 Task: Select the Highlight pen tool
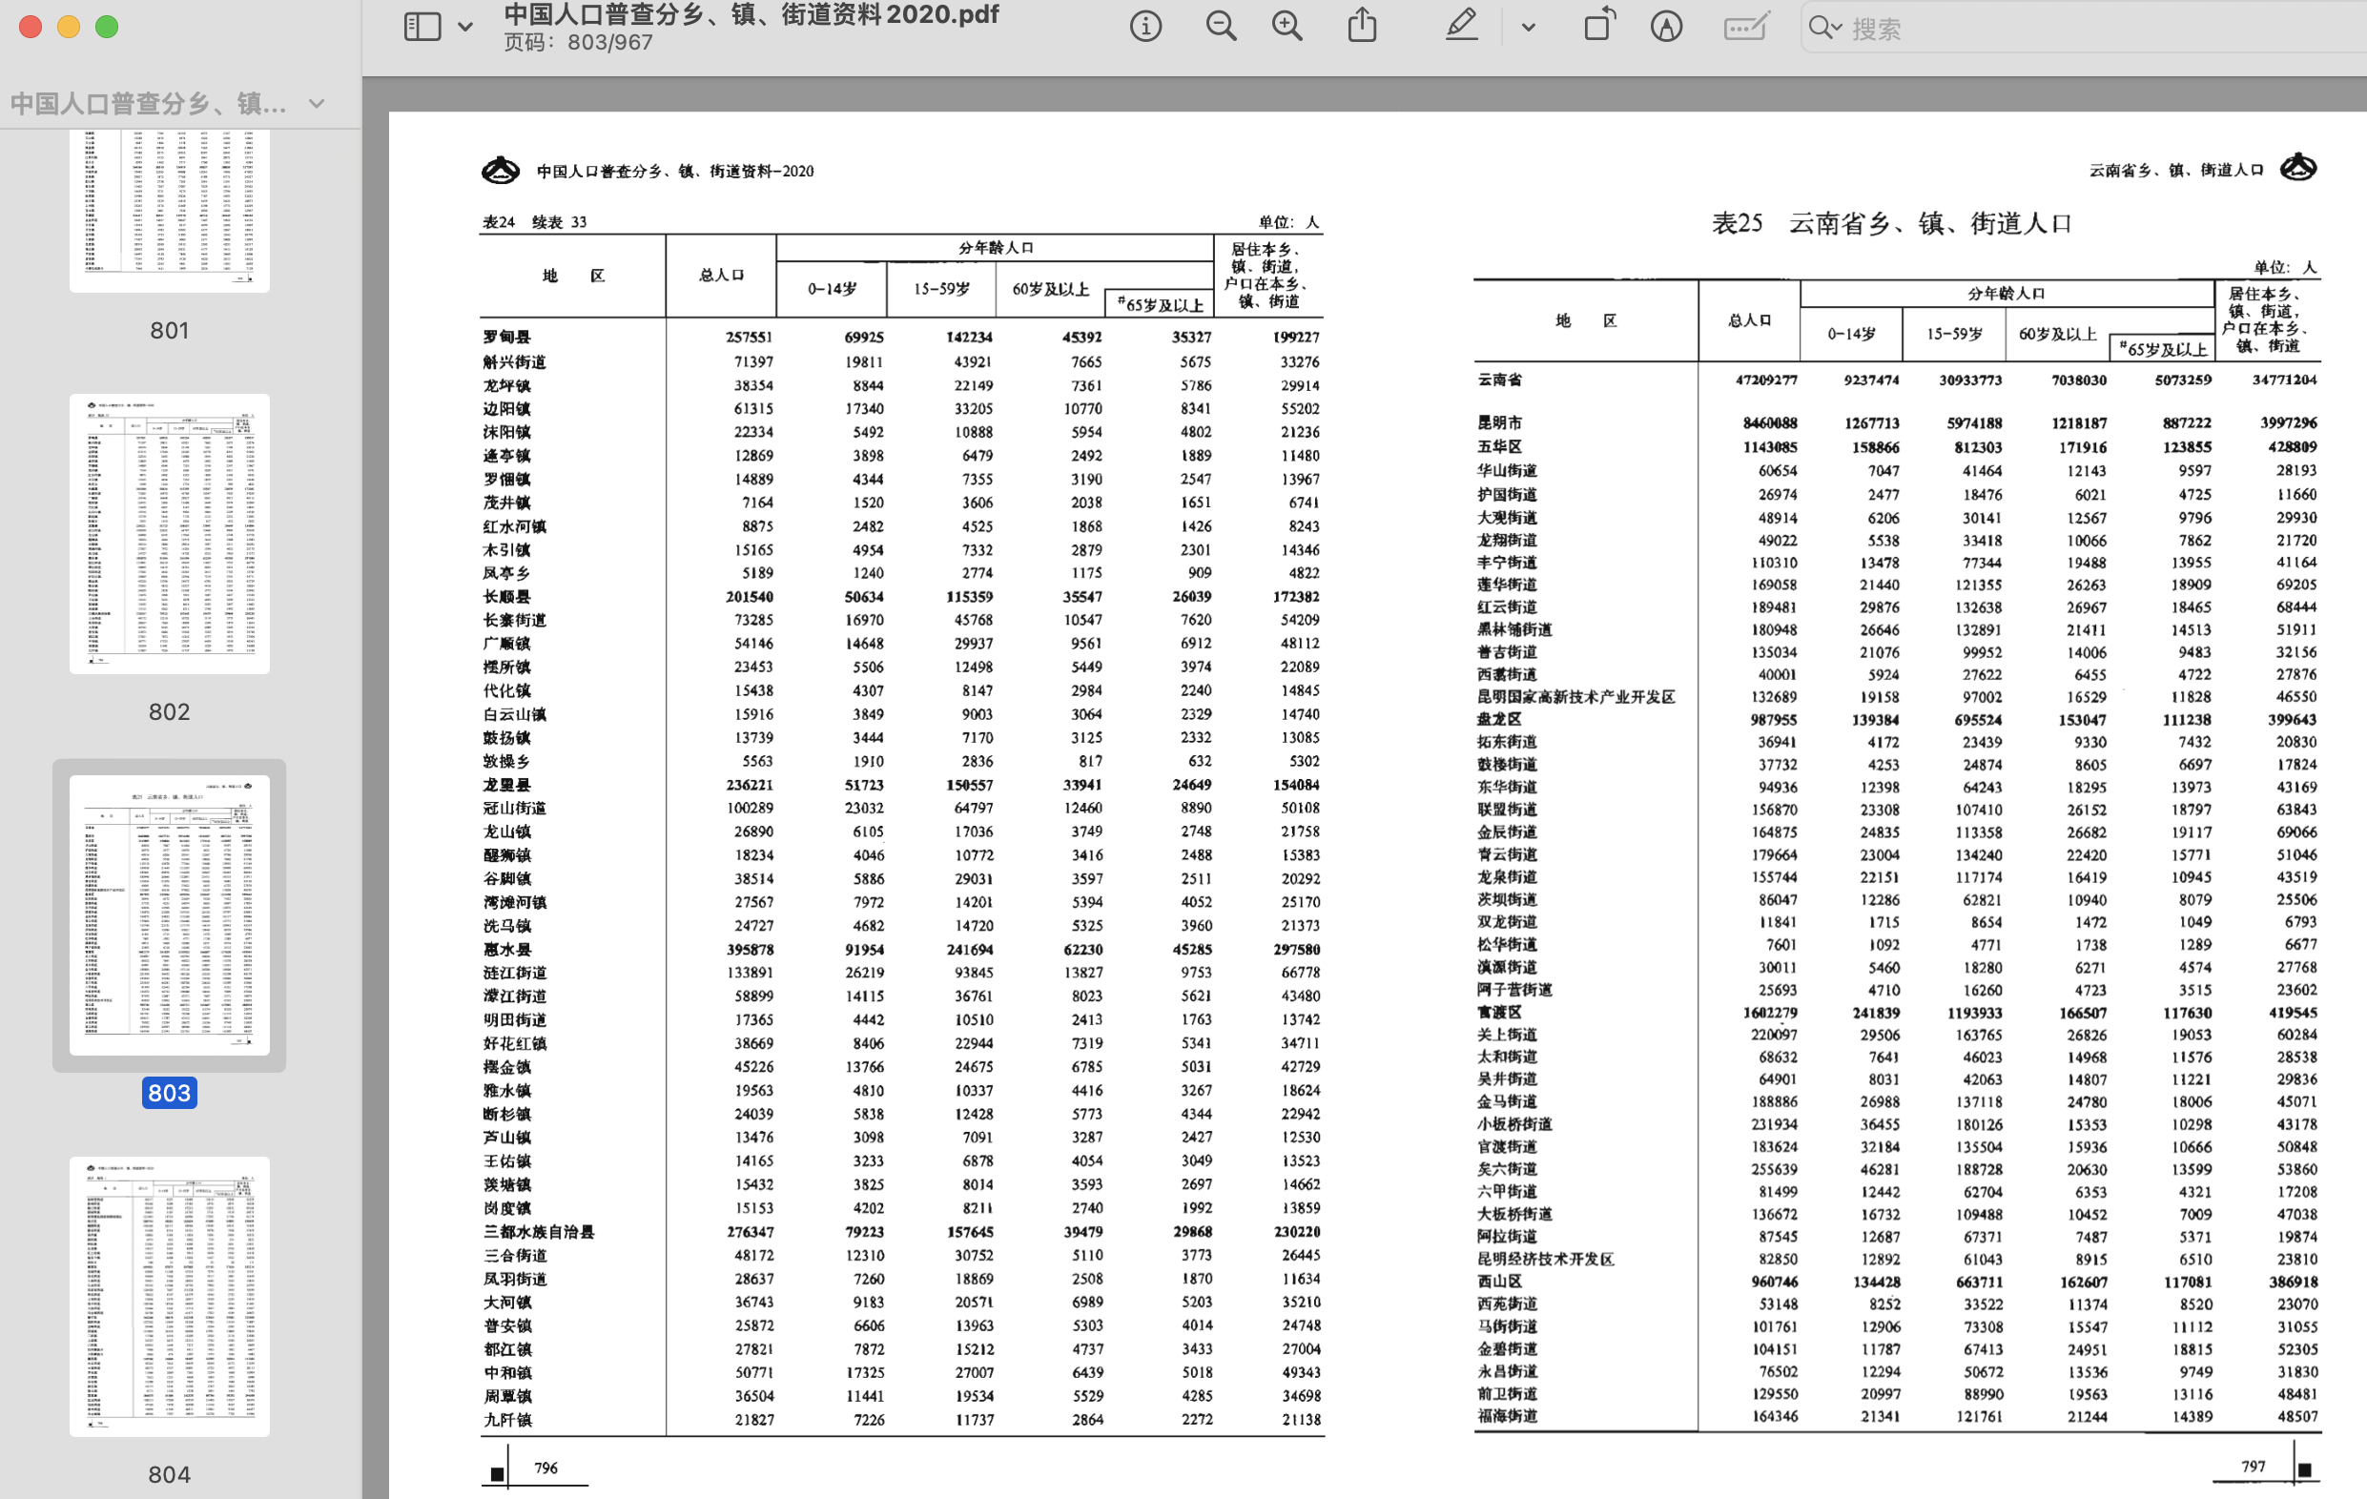click(x=1462, y=26)
